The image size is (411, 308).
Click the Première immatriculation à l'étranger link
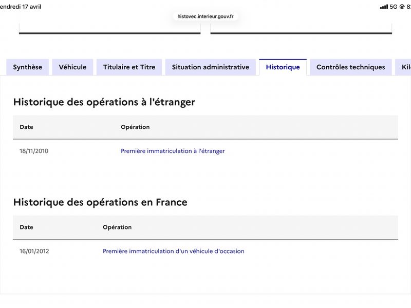click(x=173, y=151)
